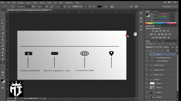
Task: Select the Gradient tool
Action: 3,49
